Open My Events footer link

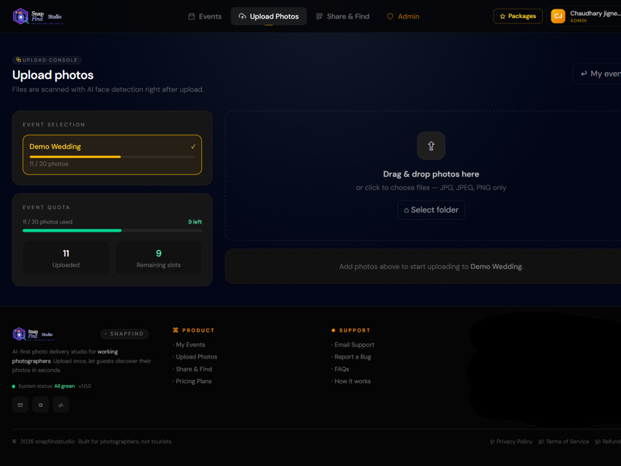[x=190, y=345]
